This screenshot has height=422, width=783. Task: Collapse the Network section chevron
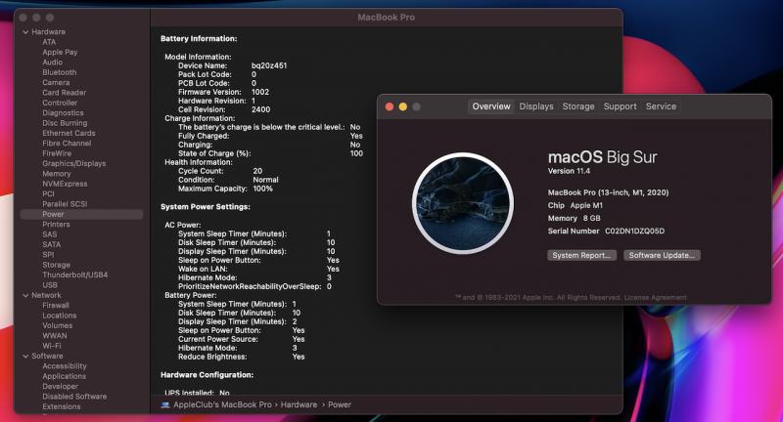click(x=25, y=295)
